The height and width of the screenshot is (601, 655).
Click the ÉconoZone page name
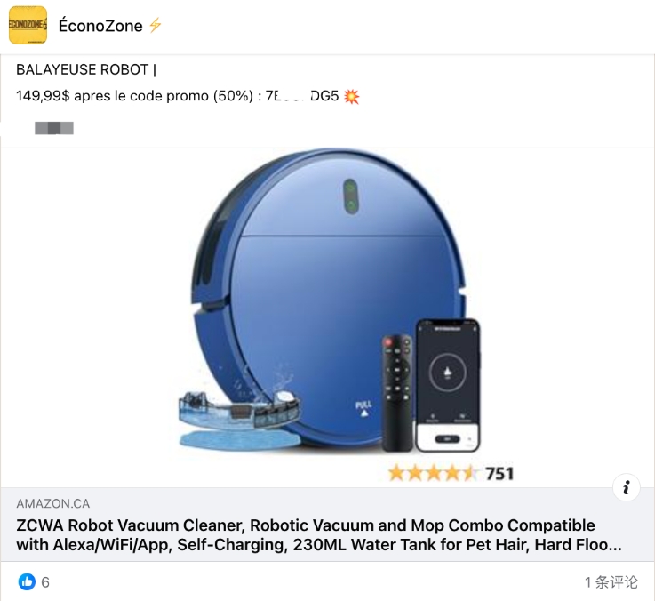(100, 26)
